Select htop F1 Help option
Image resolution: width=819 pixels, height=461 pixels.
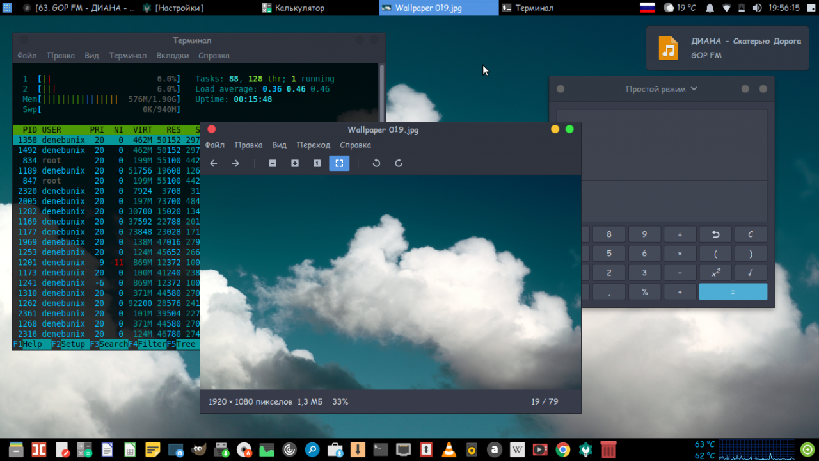32,344
